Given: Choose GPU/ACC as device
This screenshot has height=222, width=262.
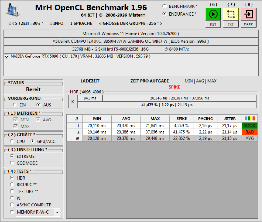Looking at the screenshot, I should click(33, 141).
